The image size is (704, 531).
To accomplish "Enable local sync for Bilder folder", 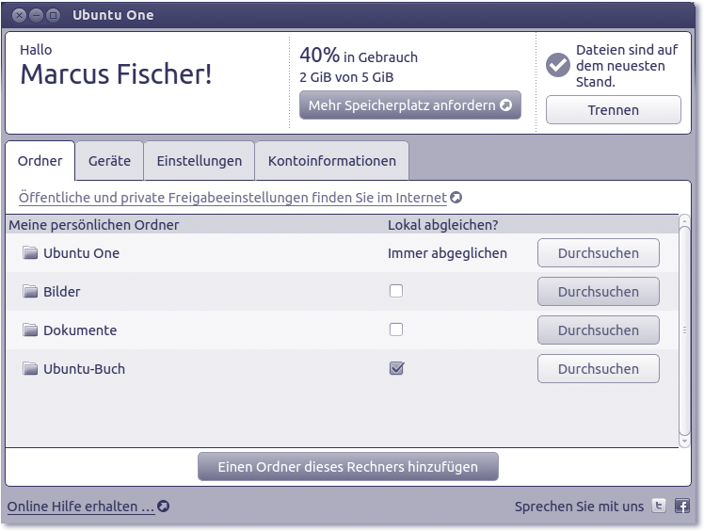I will [x=396, y=291].
